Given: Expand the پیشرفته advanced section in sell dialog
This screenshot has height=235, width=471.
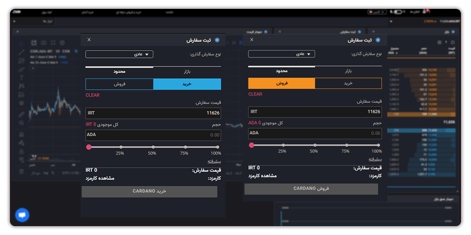Looking at the screenshot, I should pyautogui.click(x=374, y=160).
